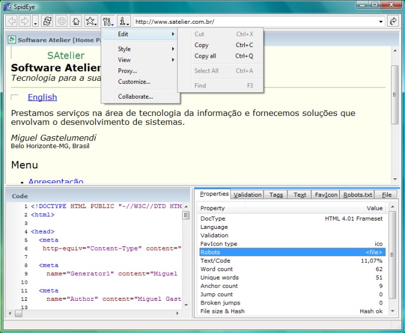Viewport: 405px width, 333px height.
Task: Open the View submenu
Action: (140, 60)
